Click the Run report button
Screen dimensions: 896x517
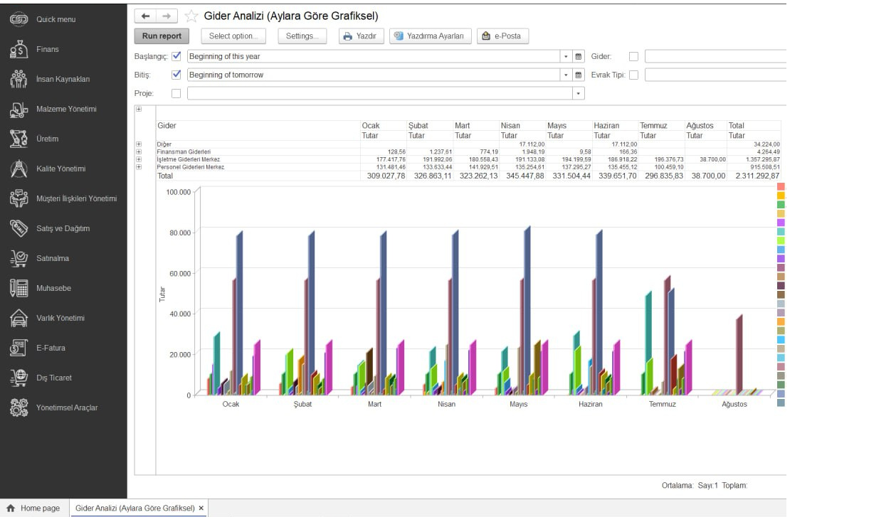click(x=162, y=36)
